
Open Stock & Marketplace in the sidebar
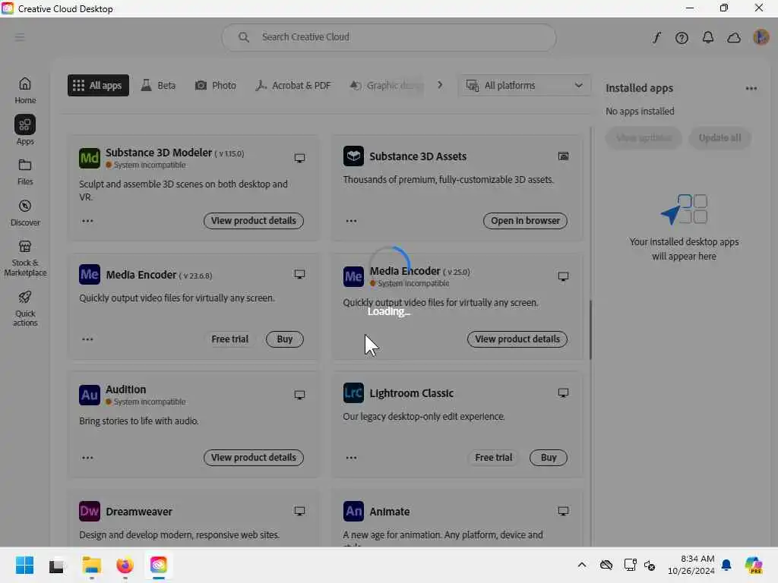point(25,258)
